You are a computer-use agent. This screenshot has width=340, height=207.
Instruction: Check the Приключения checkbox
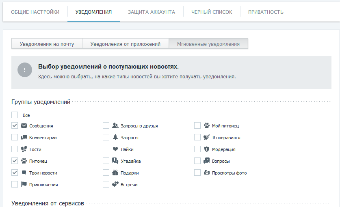point(15,184)
